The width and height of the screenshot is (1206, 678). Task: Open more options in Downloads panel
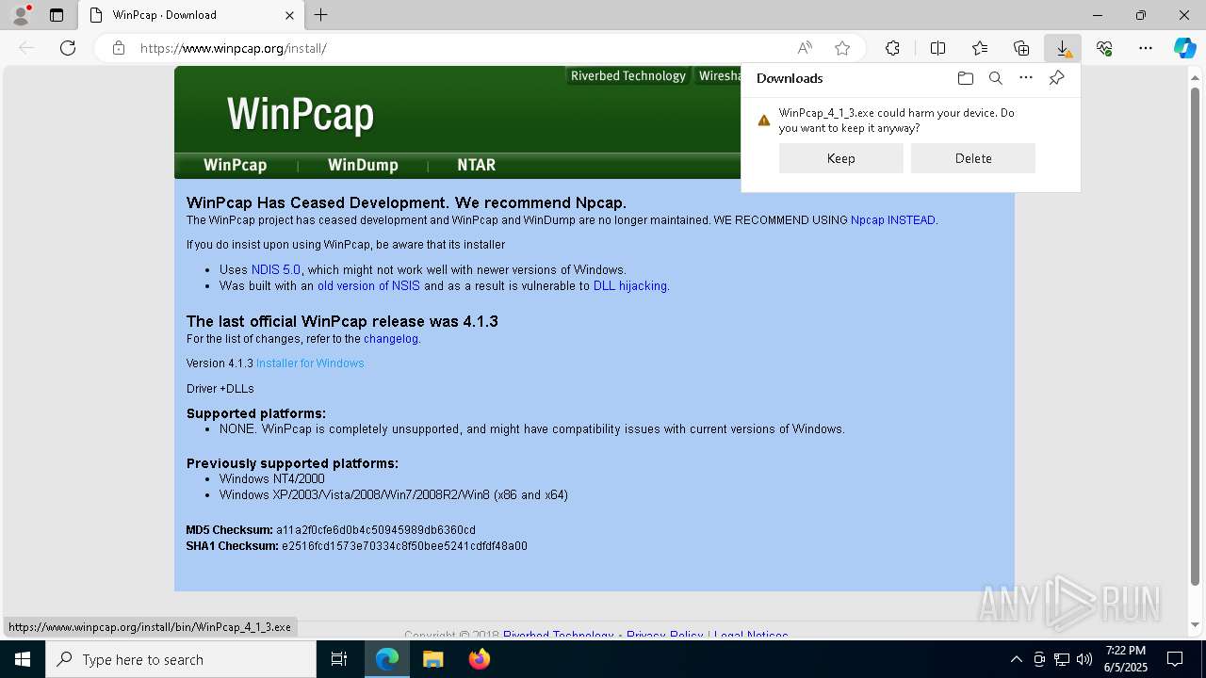click(x=1026, y=78)
